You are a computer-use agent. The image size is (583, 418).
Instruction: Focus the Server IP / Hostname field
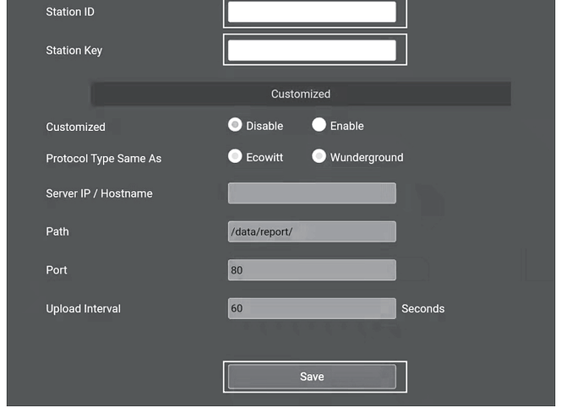[312, 193]
